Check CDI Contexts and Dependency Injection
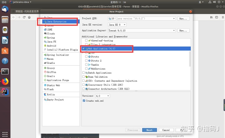Viewport: 225px width, 138px height. (x=83, y=81)
